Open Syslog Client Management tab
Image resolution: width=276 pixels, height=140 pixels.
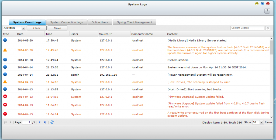(134, 22)
